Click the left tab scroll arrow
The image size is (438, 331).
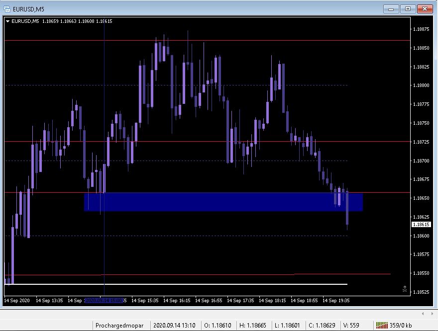click(x=423, y=314)
